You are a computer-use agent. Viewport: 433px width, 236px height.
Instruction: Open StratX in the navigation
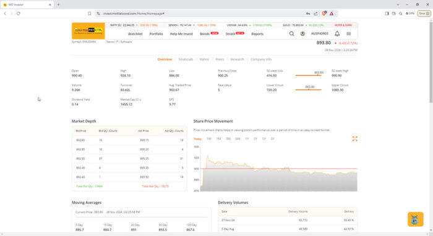pos(231,34)
